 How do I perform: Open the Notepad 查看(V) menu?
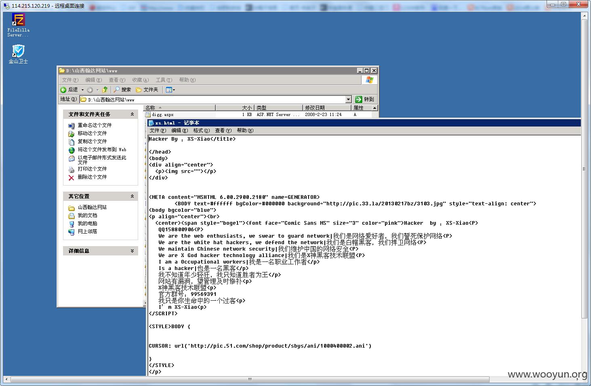coord(223,131)
